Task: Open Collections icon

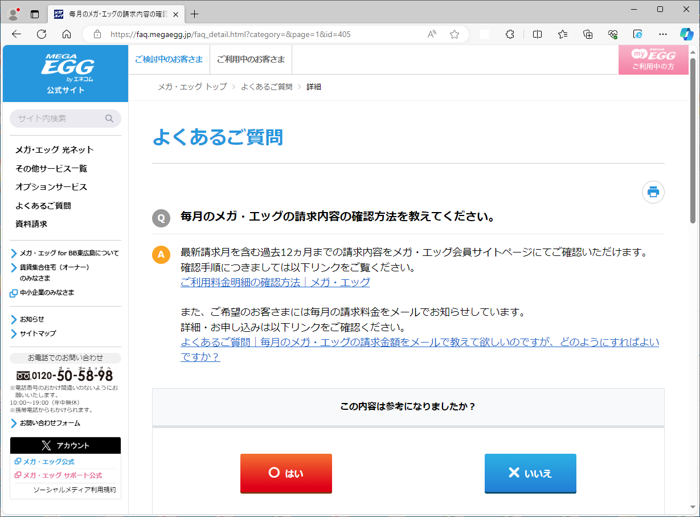Action: pos(588,34)
